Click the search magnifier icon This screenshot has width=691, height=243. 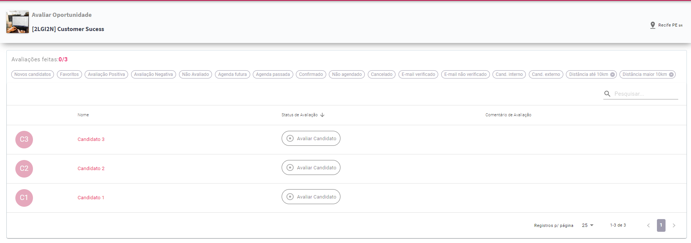pyautogui.click(x=607, y=94)
